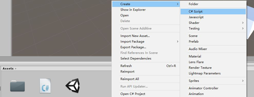The image size is (254, 97).
Task: Select the Unity scene asset icon
Action: point(73,86)
